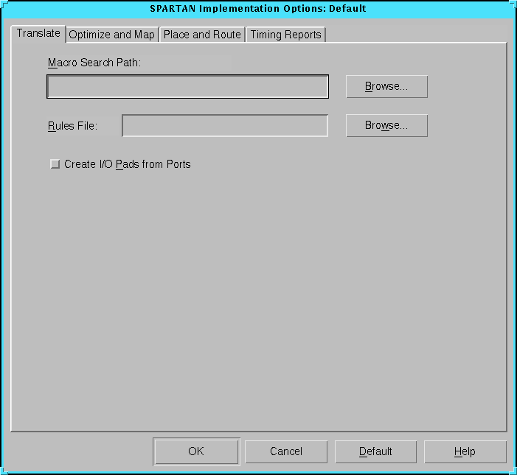Enable the Create I/O Pads from Ports checkbox
Viewport: 517px width, 475px height.
(55, 164)
